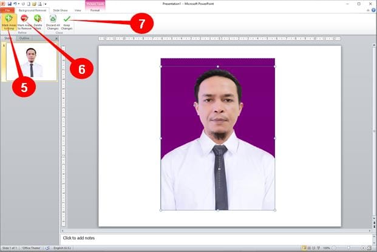The height and width of the screenshot is (252, 377).
Task: Open the View ribbon tab
Action: pos(77,10)
